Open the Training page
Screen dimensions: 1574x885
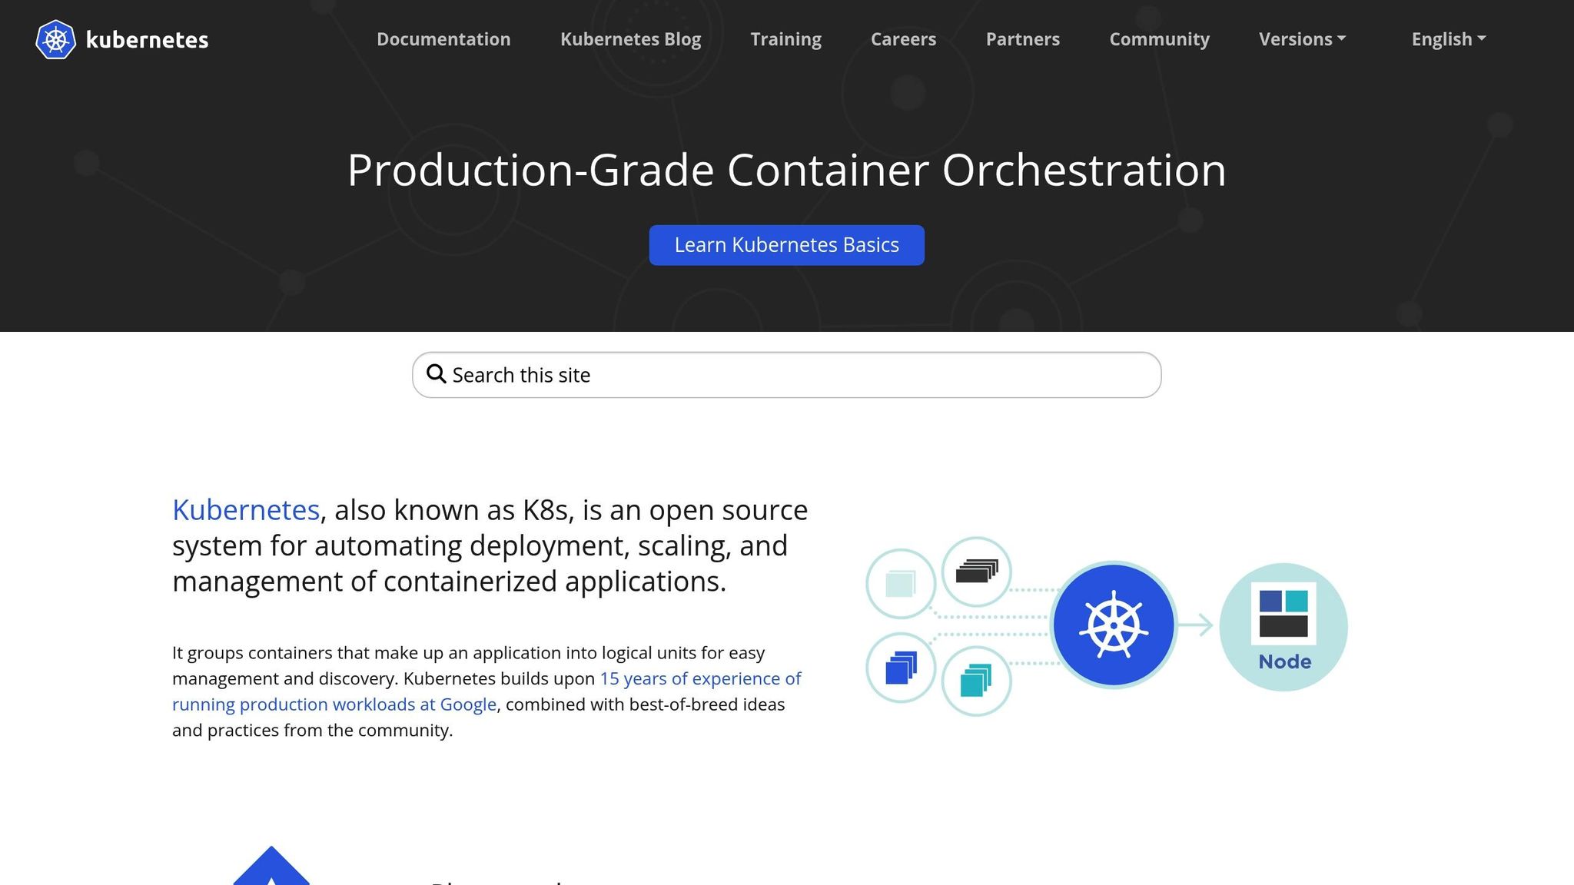click(786, 38)
